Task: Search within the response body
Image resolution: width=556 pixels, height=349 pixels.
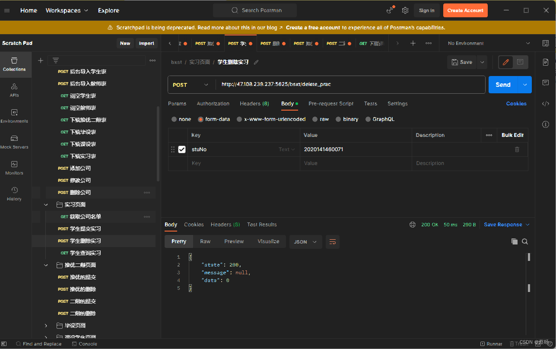Action: 525,241
